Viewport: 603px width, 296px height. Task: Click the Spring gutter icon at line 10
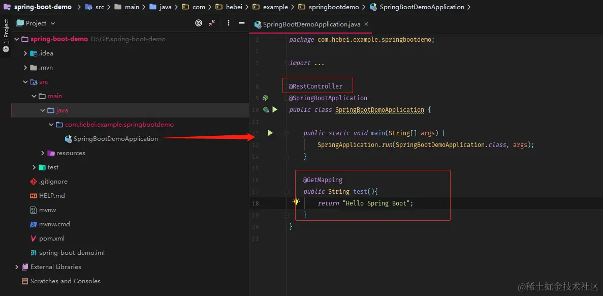[266, 110]
